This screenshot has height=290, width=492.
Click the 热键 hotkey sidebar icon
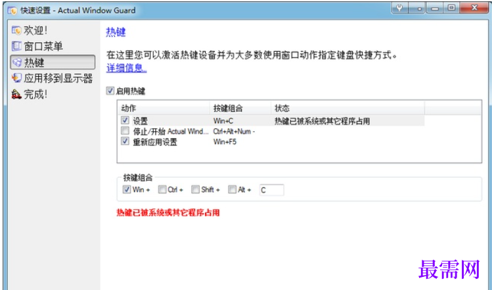point(16,62)
